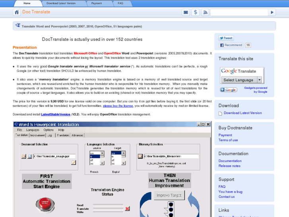Select the Translators tab in the app

pos(63,135)
